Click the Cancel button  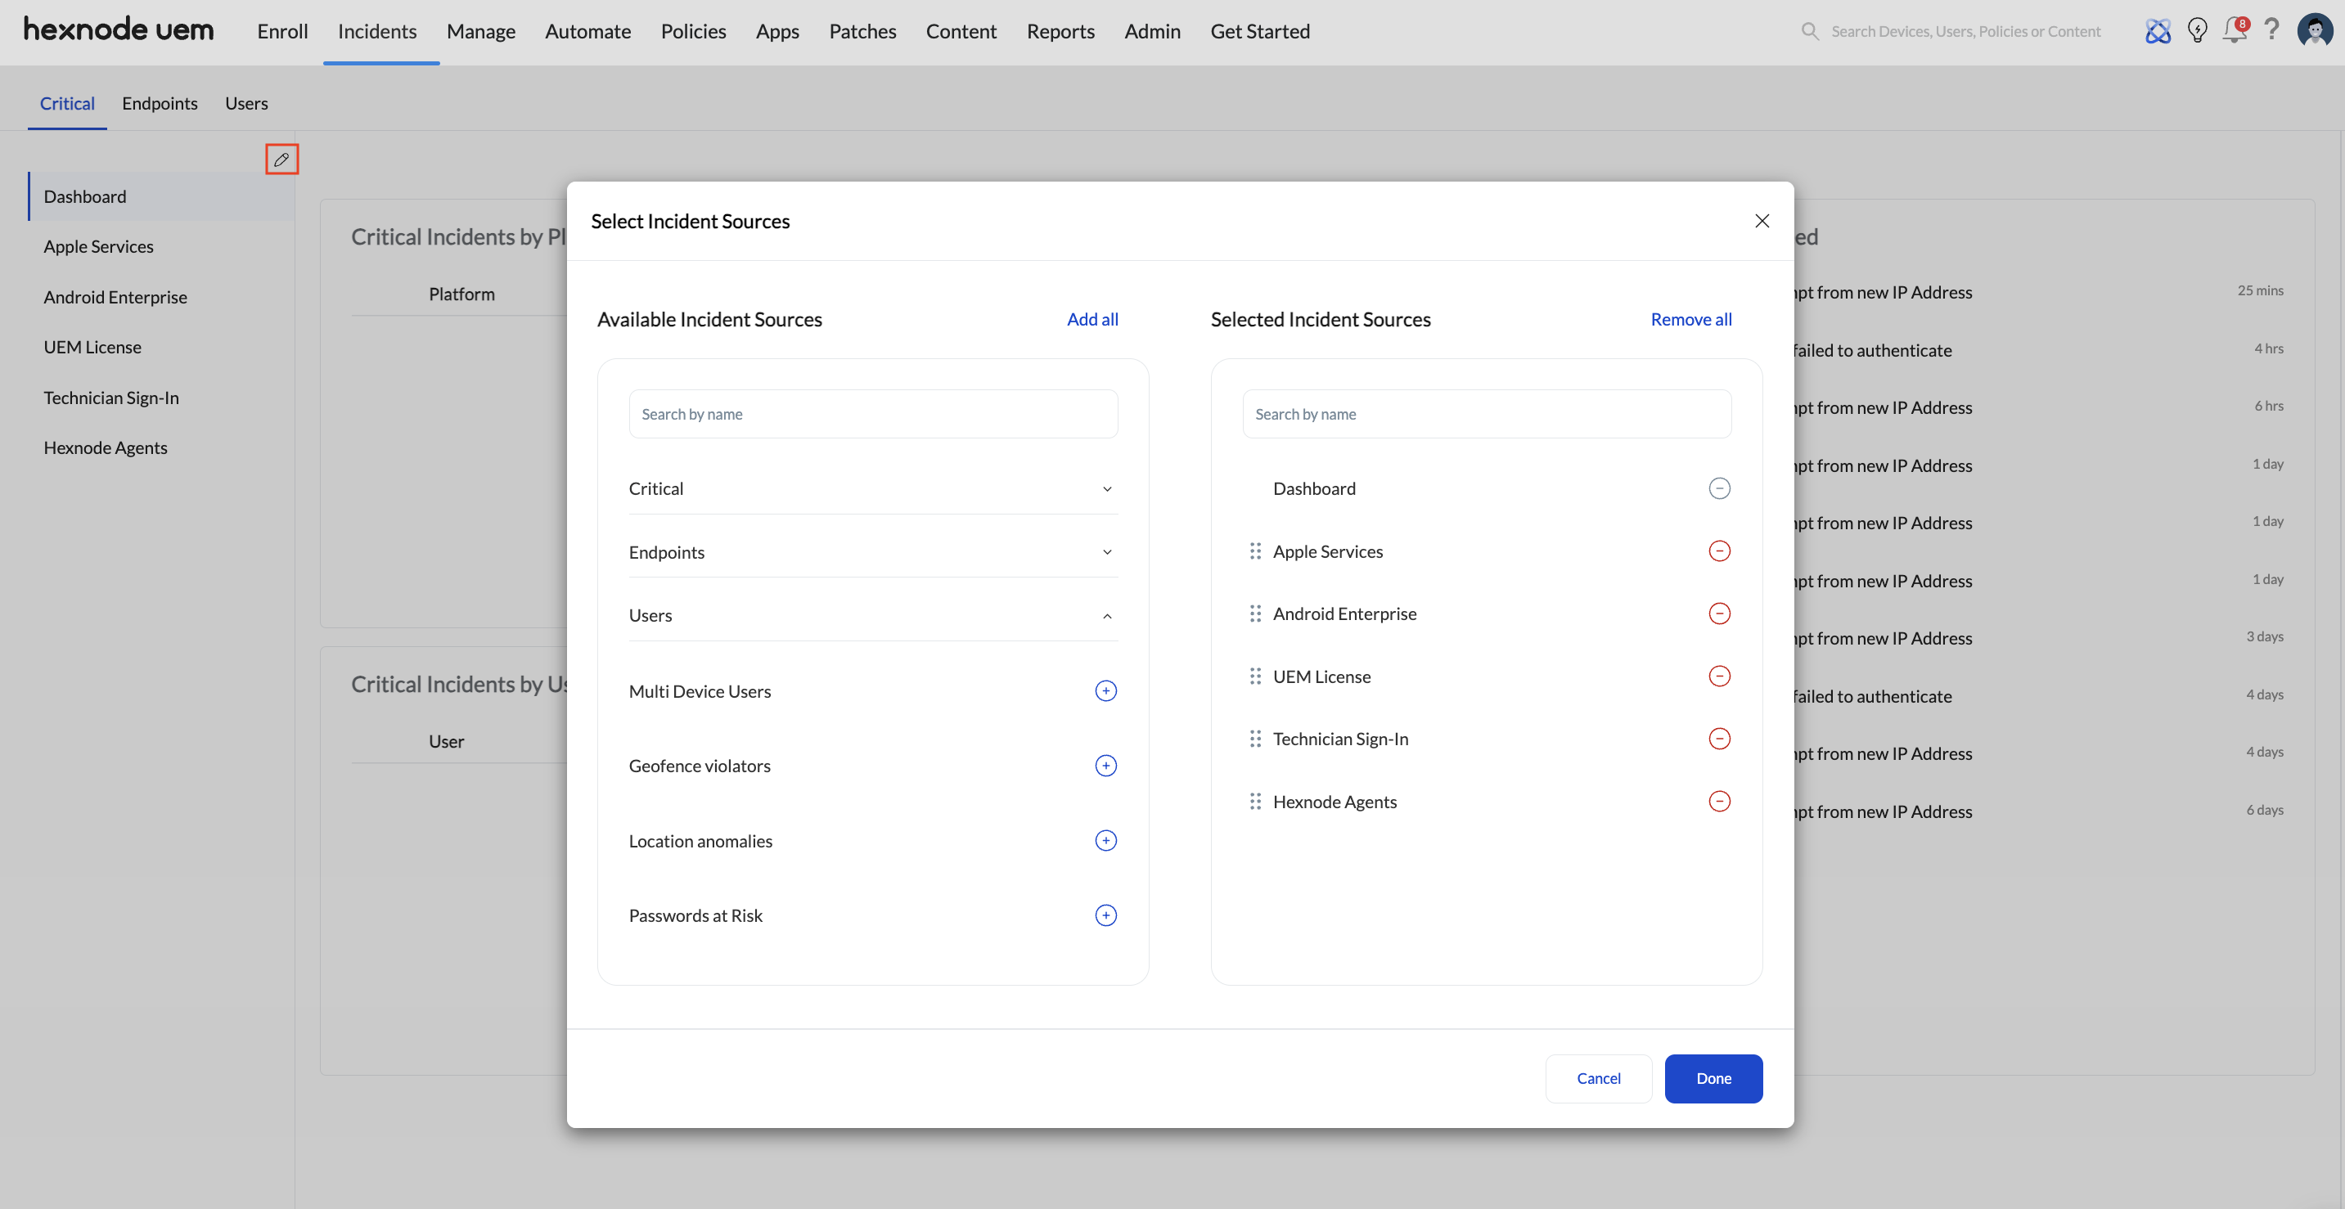click(x=1598, y=1078)
